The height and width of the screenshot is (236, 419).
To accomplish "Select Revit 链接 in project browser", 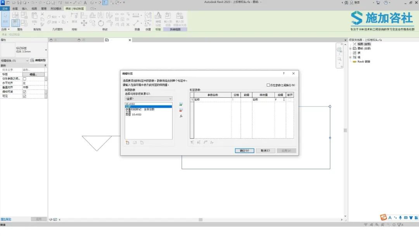I will click(364, 62).
